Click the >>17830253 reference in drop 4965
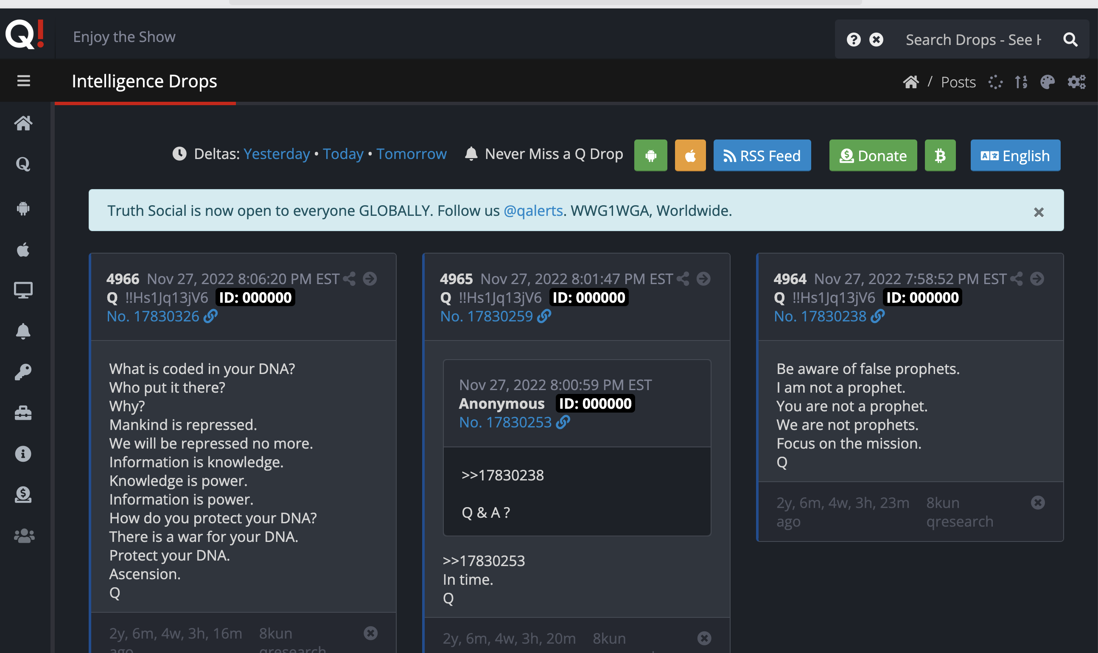 pyautogui.click(x=483, y=561)
